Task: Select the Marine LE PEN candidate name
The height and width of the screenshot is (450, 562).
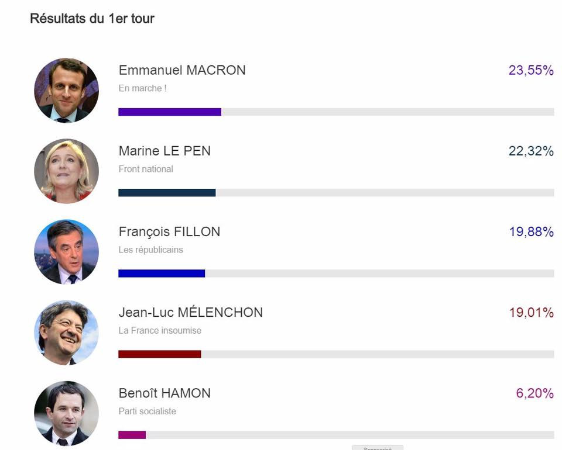Action: (165, 151)
